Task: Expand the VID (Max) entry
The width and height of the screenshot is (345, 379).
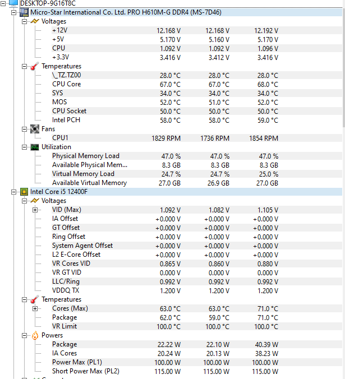Action: (35, 210)
